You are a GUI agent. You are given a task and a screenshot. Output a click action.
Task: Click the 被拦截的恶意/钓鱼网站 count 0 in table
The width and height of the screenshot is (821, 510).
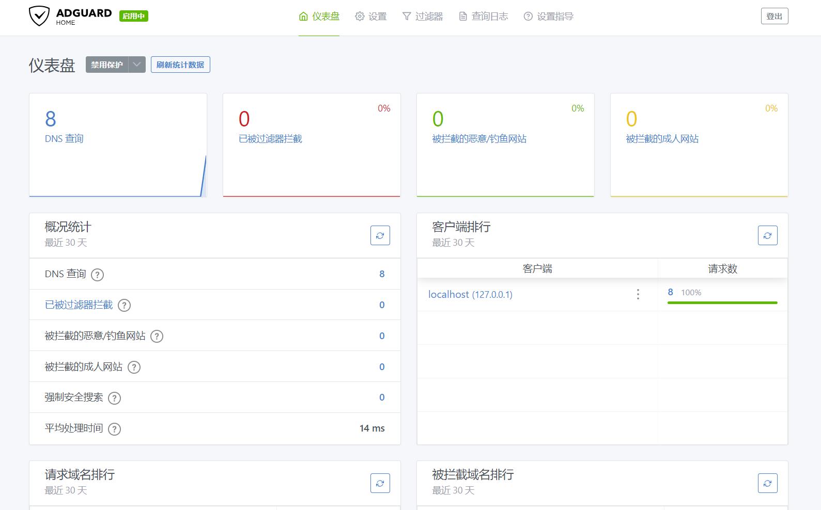point(382,336)
